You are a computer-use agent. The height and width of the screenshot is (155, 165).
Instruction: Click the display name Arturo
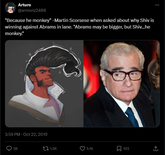(24, 5)
